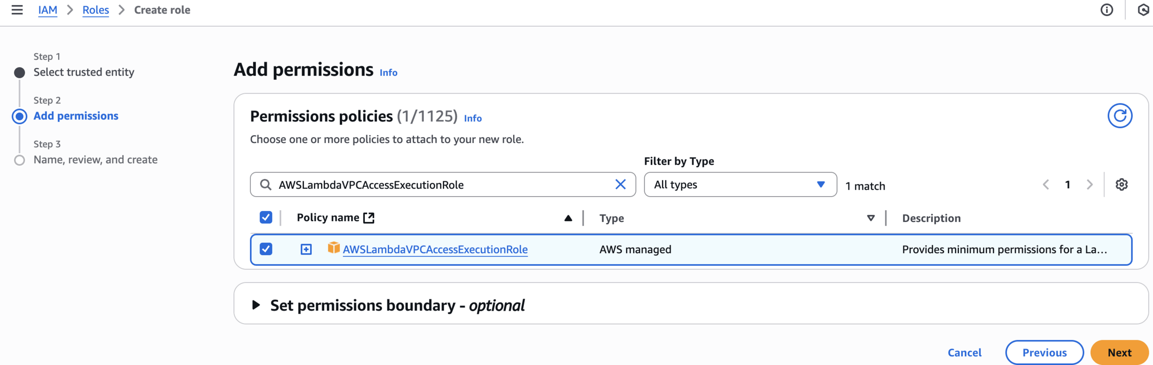Screen dimensions: 1153x365
Task: Click the AWS managed type cell
Action: coord(635,250)
